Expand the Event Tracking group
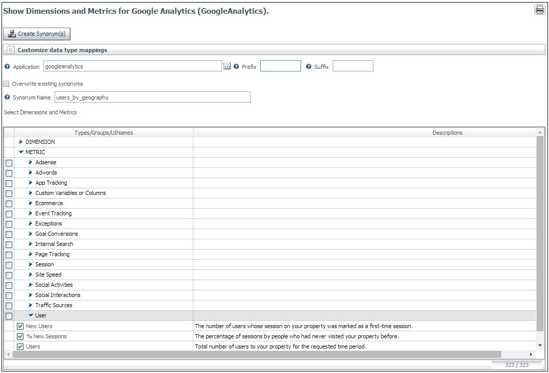Image resolution: width=549 pixels, height=373 pixels. 31,213
